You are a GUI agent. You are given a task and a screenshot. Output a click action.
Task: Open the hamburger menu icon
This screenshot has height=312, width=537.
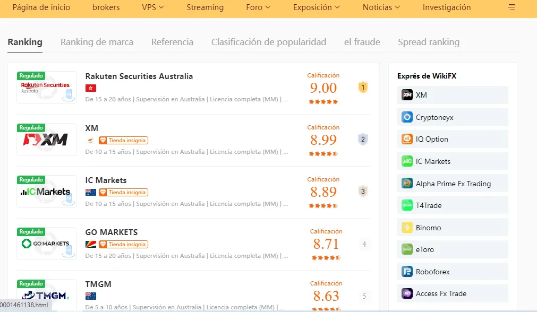512,7
